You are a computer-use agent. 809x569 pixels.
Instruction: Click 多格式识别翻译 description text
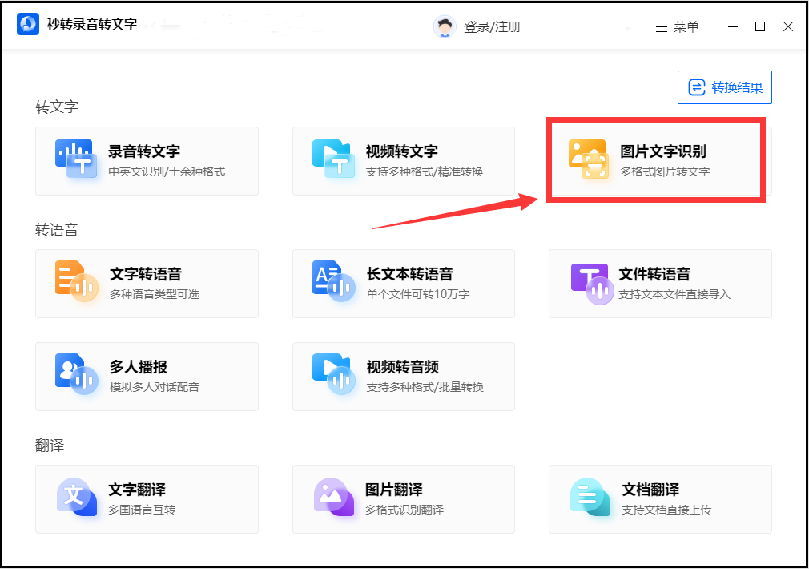click(404, 510)
